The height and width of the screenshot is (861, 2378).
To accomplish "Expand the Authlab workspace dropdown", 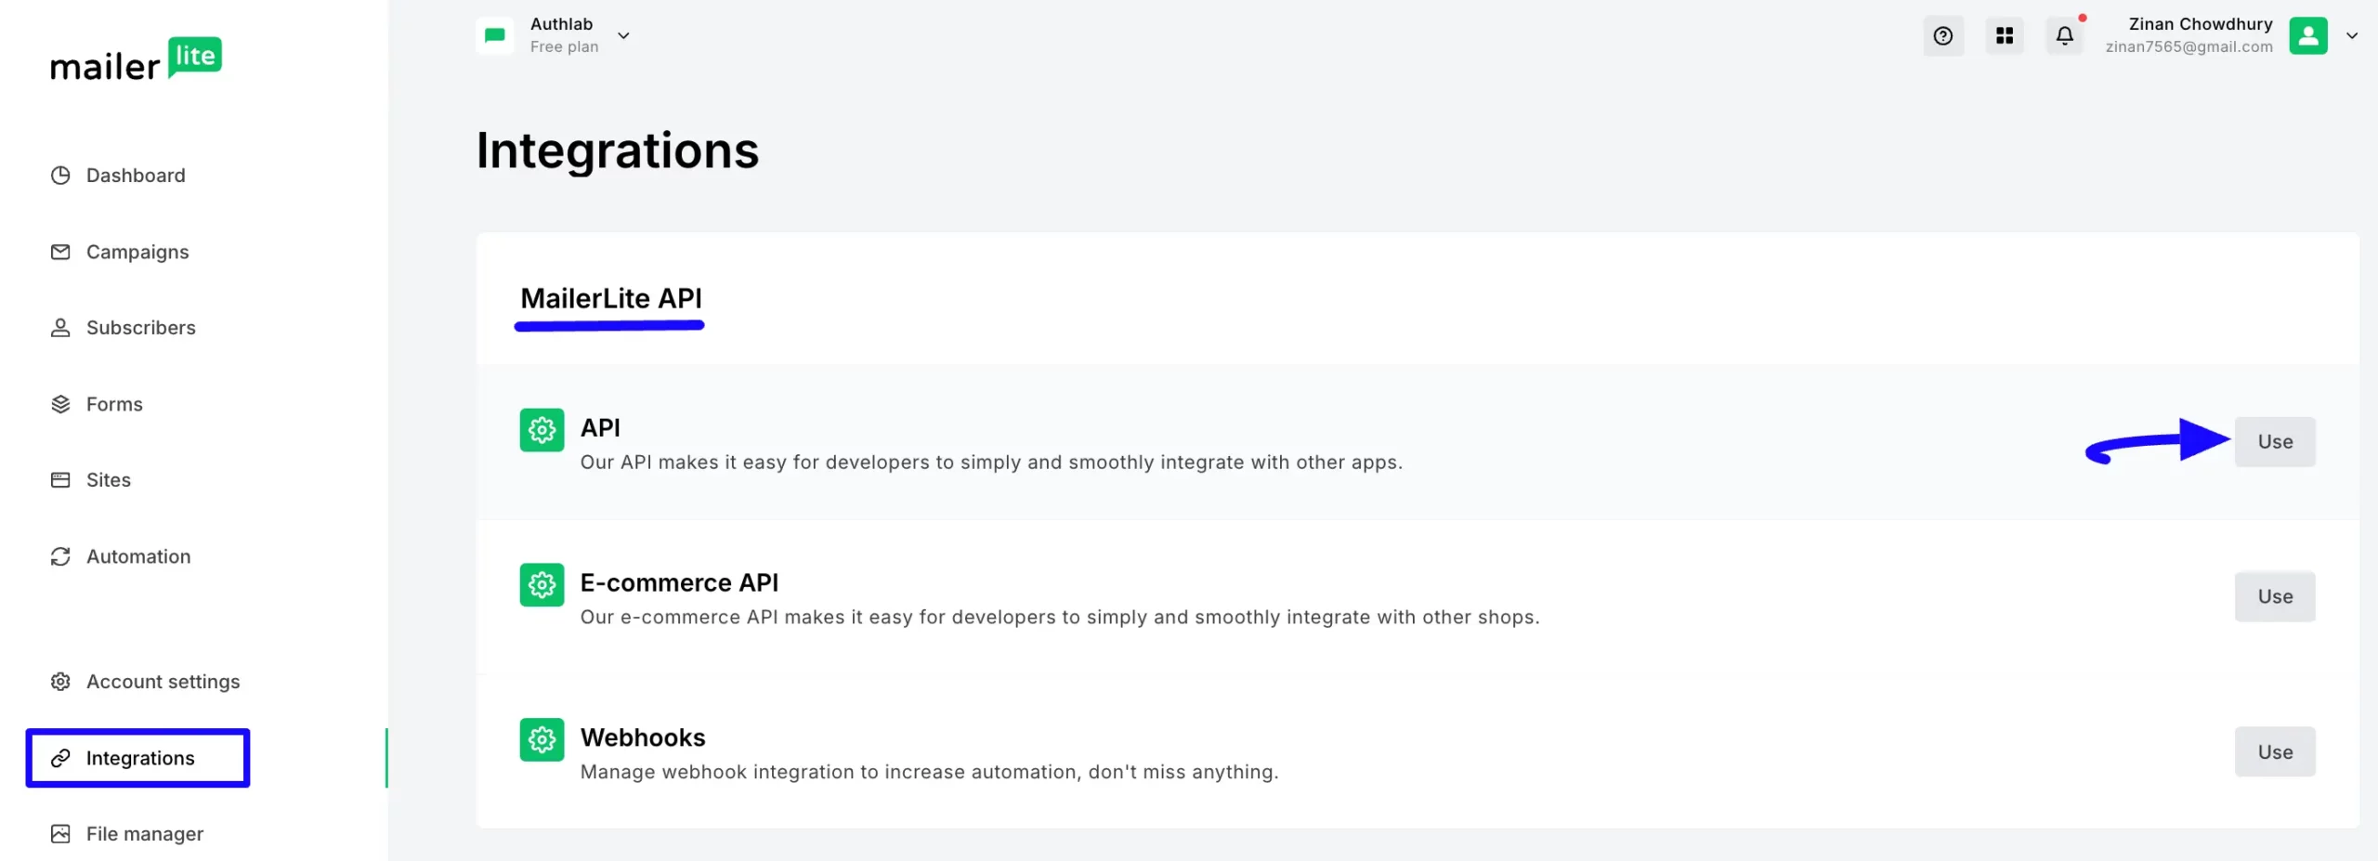I will pyautogui.click(x=623, y=35).
